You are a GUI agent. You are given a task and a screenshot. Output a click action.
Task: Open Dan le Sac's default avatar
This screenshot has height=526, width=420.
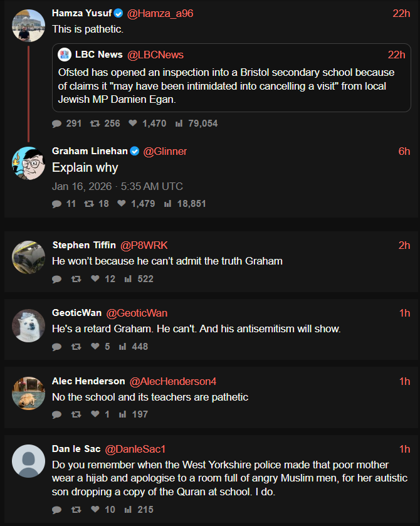coord(28,461)
